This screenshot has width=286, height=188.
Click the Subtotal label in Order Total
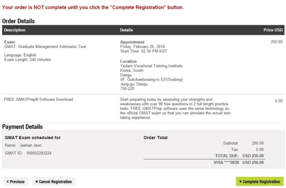coord(231,143)
